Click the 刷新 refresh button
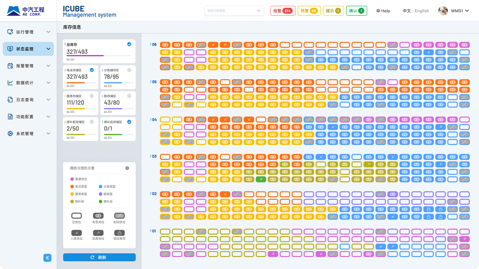This screenshot has height=269, width=479. pos(99,257)
